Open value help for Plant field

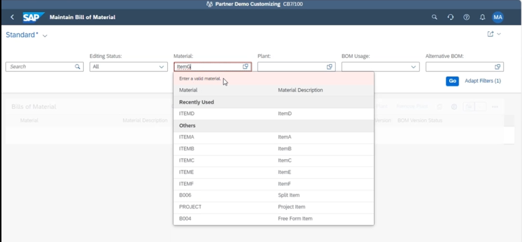tap(329, 67)
